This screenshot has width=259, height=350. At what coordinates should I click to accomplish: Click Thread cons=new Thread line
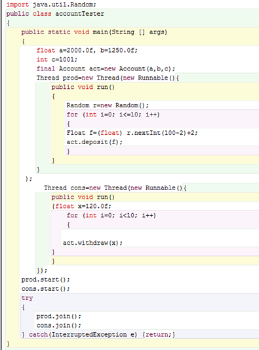click(x=115, y=188)
